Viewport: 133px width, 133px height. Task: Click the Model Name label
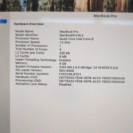pos(25,31)
